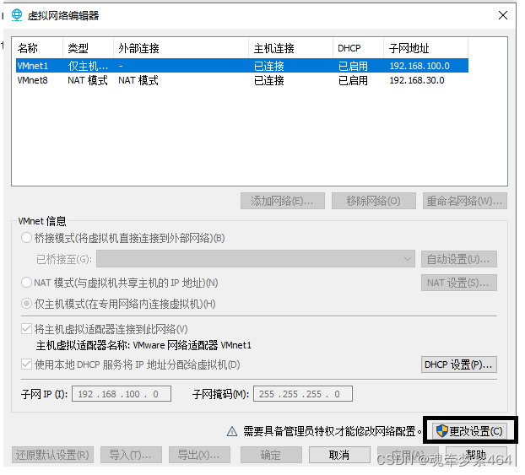525x475 pixels.
Task: Click the 自动设置(U)... button
Action: (x=459, y=259)
